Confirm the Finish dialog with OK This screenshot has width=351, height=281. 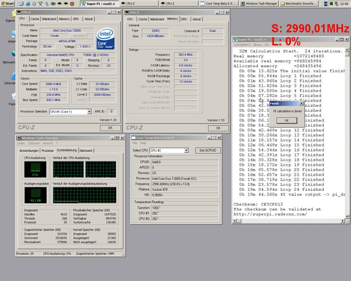click(x=287, y=120)
